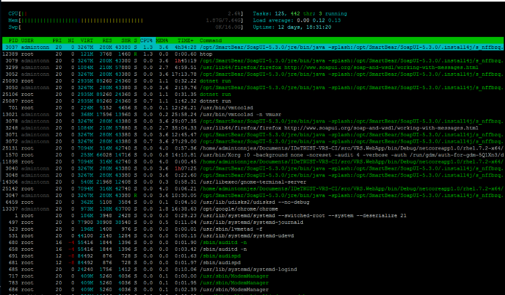
Task: Select the ModemManager row PID 783
Action: point(252,283)
